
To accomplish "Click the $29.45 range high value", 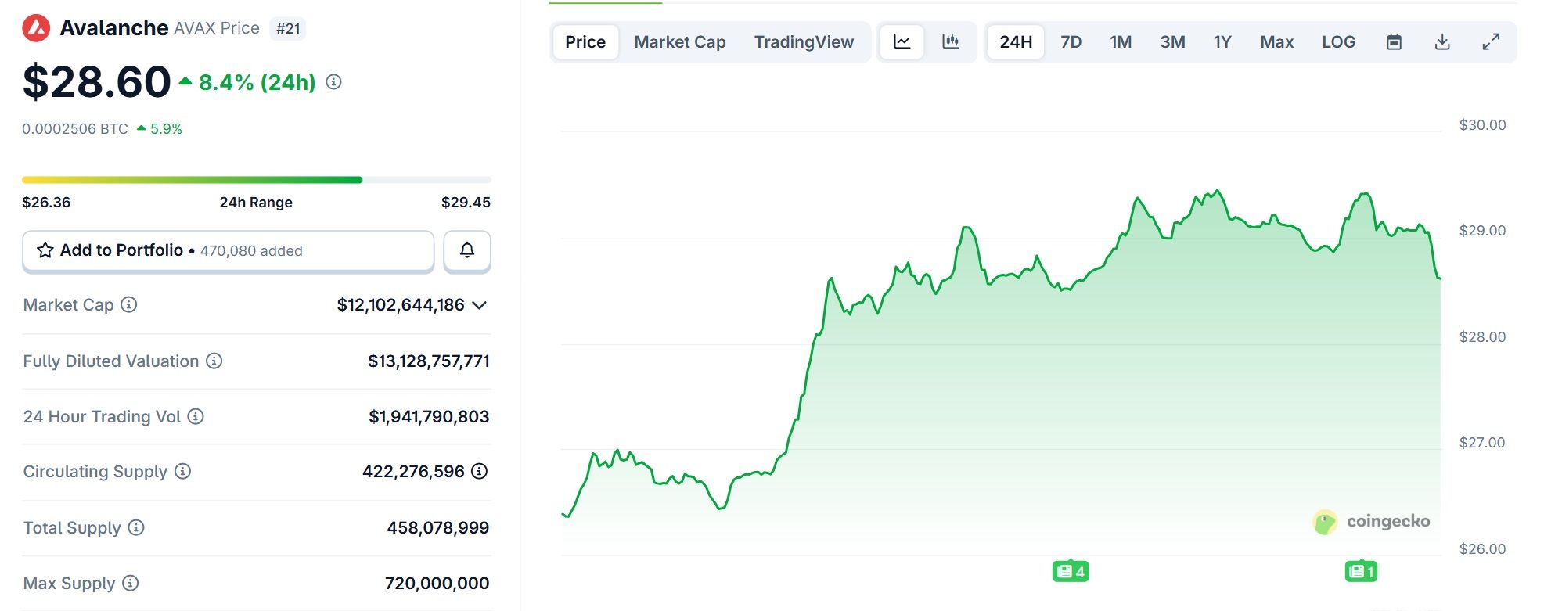I will (466, 203).
